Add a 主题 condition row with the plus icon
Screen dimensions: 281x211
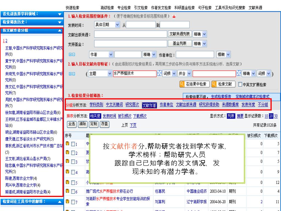pyautogui.click(x=70, y=74)
